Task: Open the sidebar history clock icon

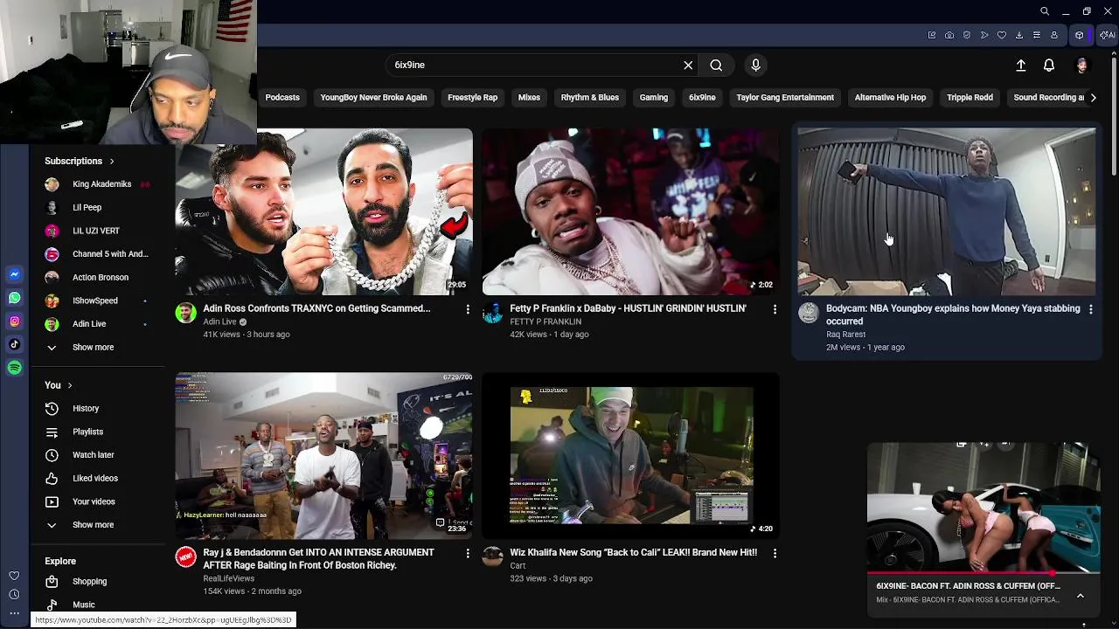Action: pyautogui.click(x=14, y=595)
